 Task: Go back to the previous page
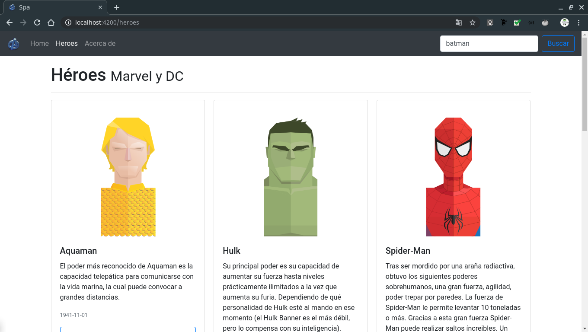tap(10, 22)
